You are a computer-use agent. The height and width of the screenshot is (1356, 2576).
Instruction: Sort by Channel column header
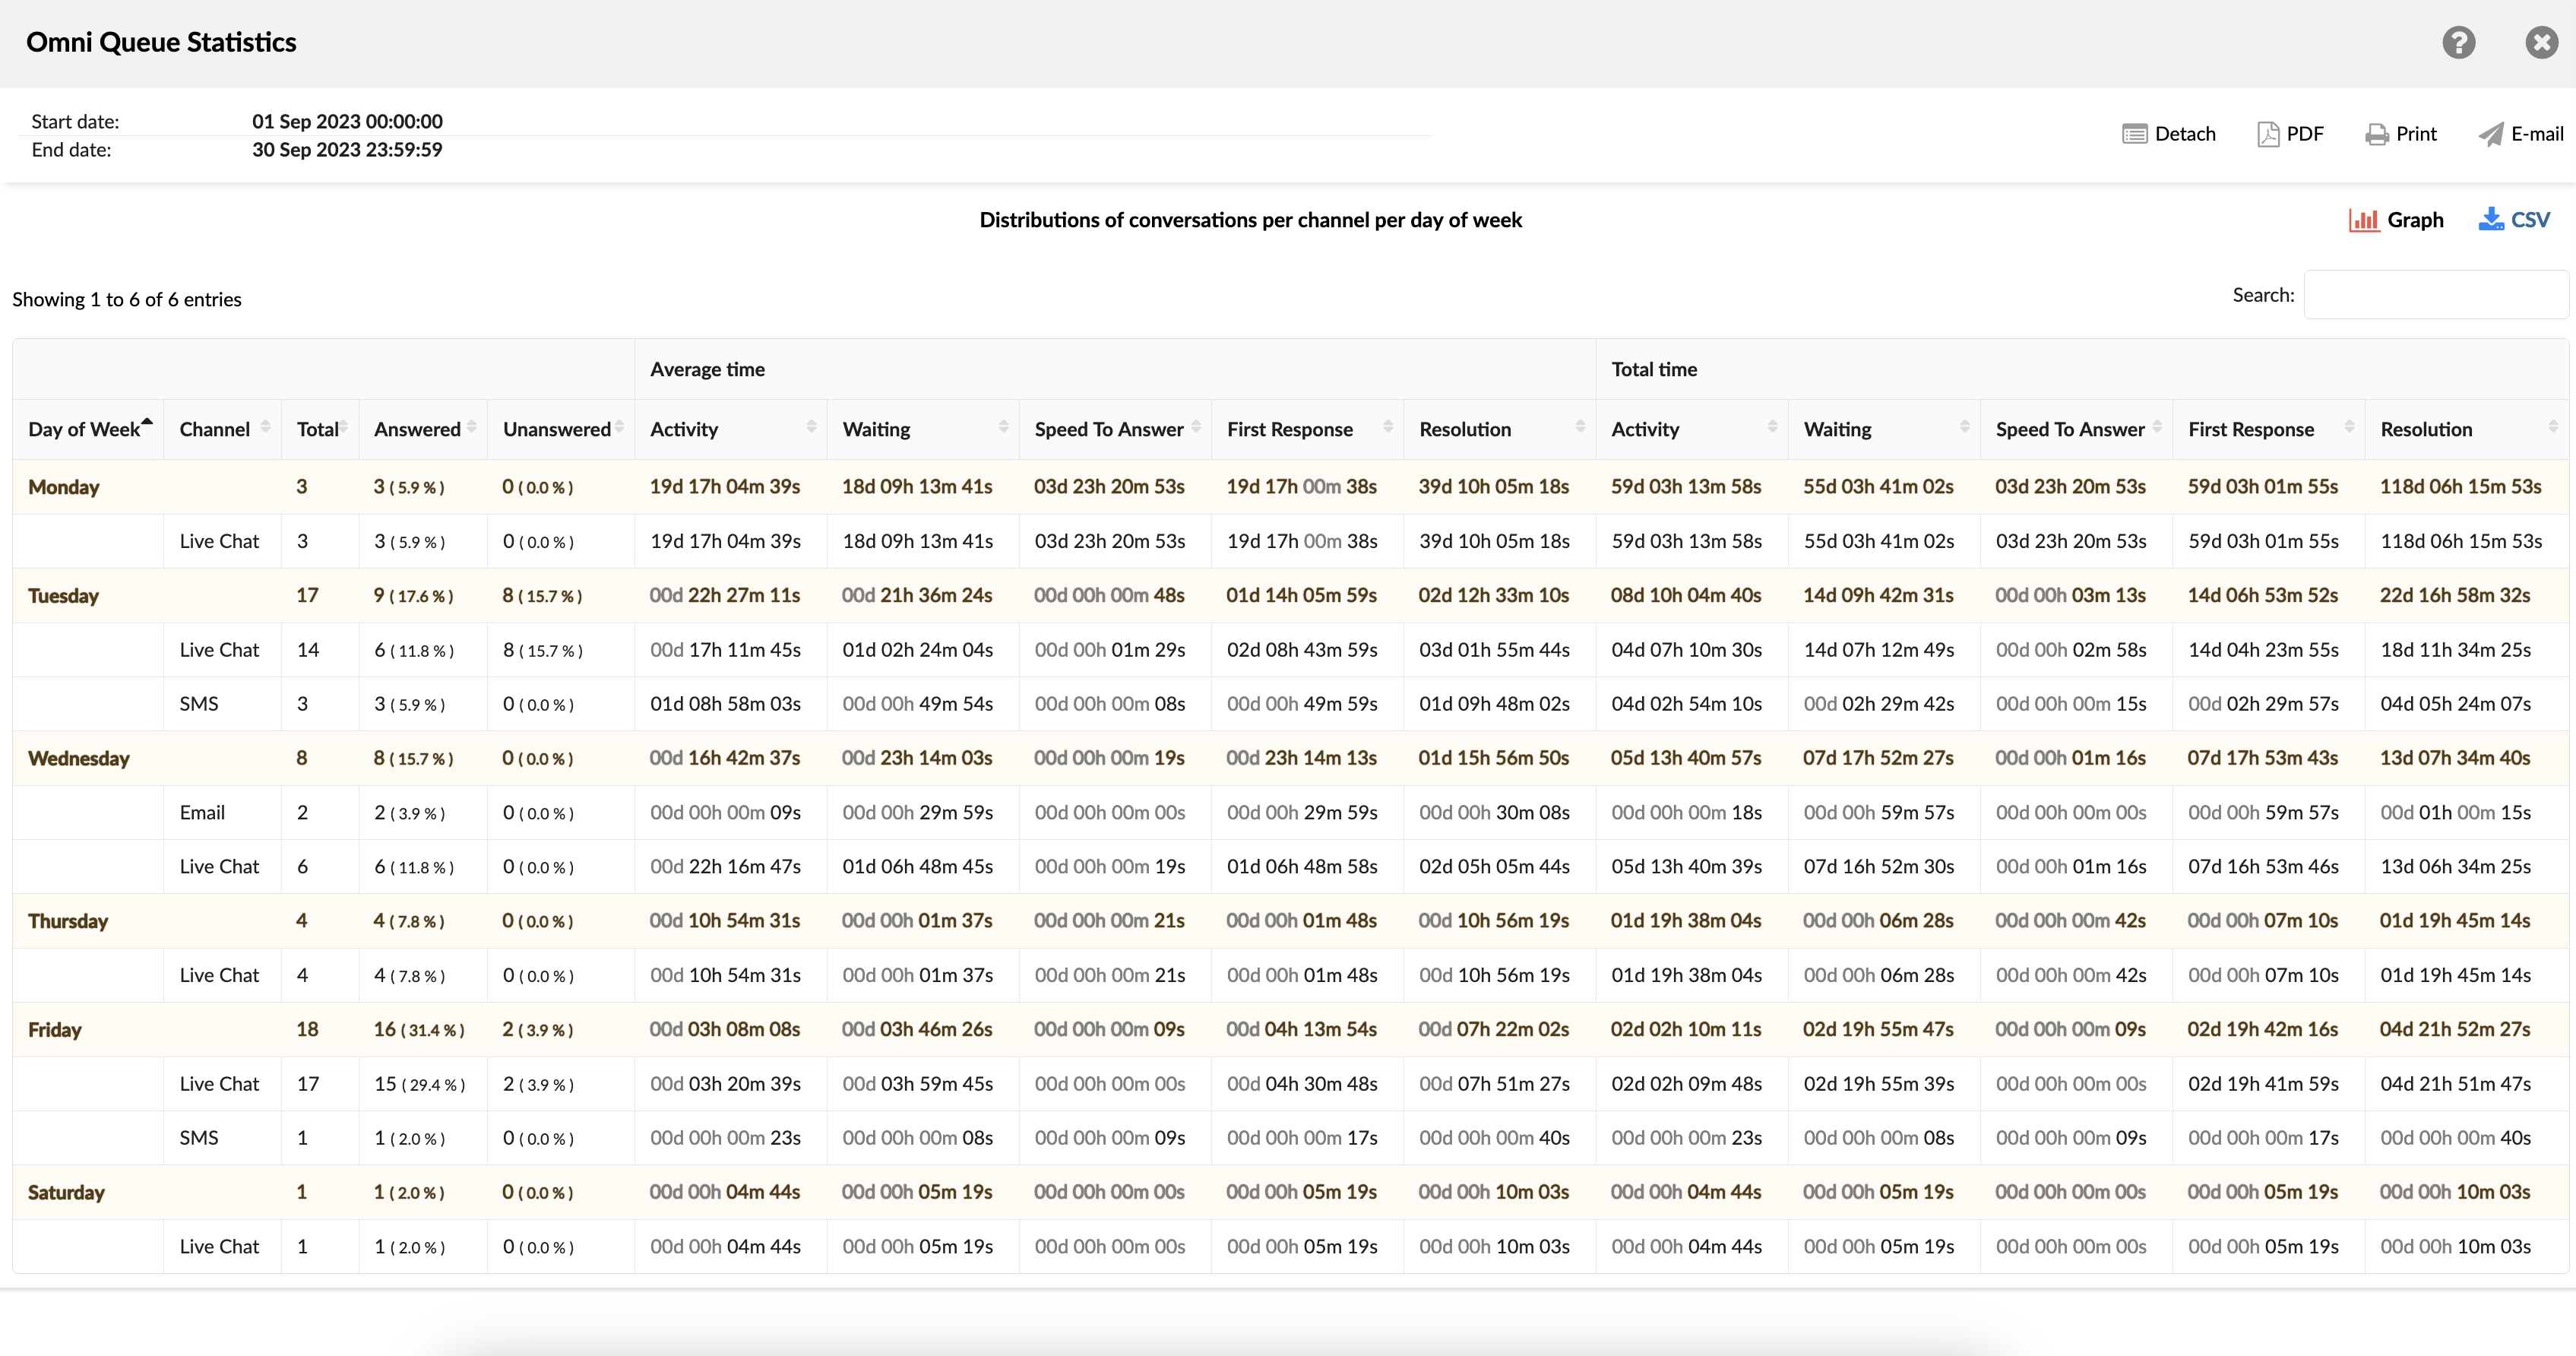coord(223,429)
